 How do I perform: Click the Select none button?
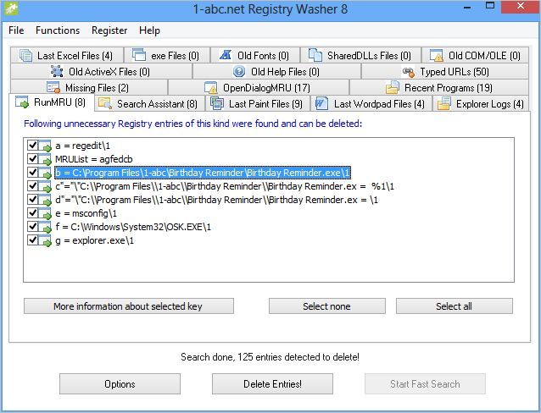327,306
